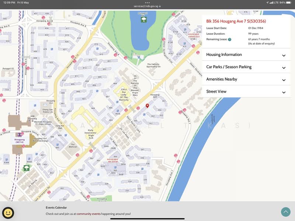295x221 pixels.
Task: Click the Holy Innocents' High Sch label
Action: click(91, 134)
